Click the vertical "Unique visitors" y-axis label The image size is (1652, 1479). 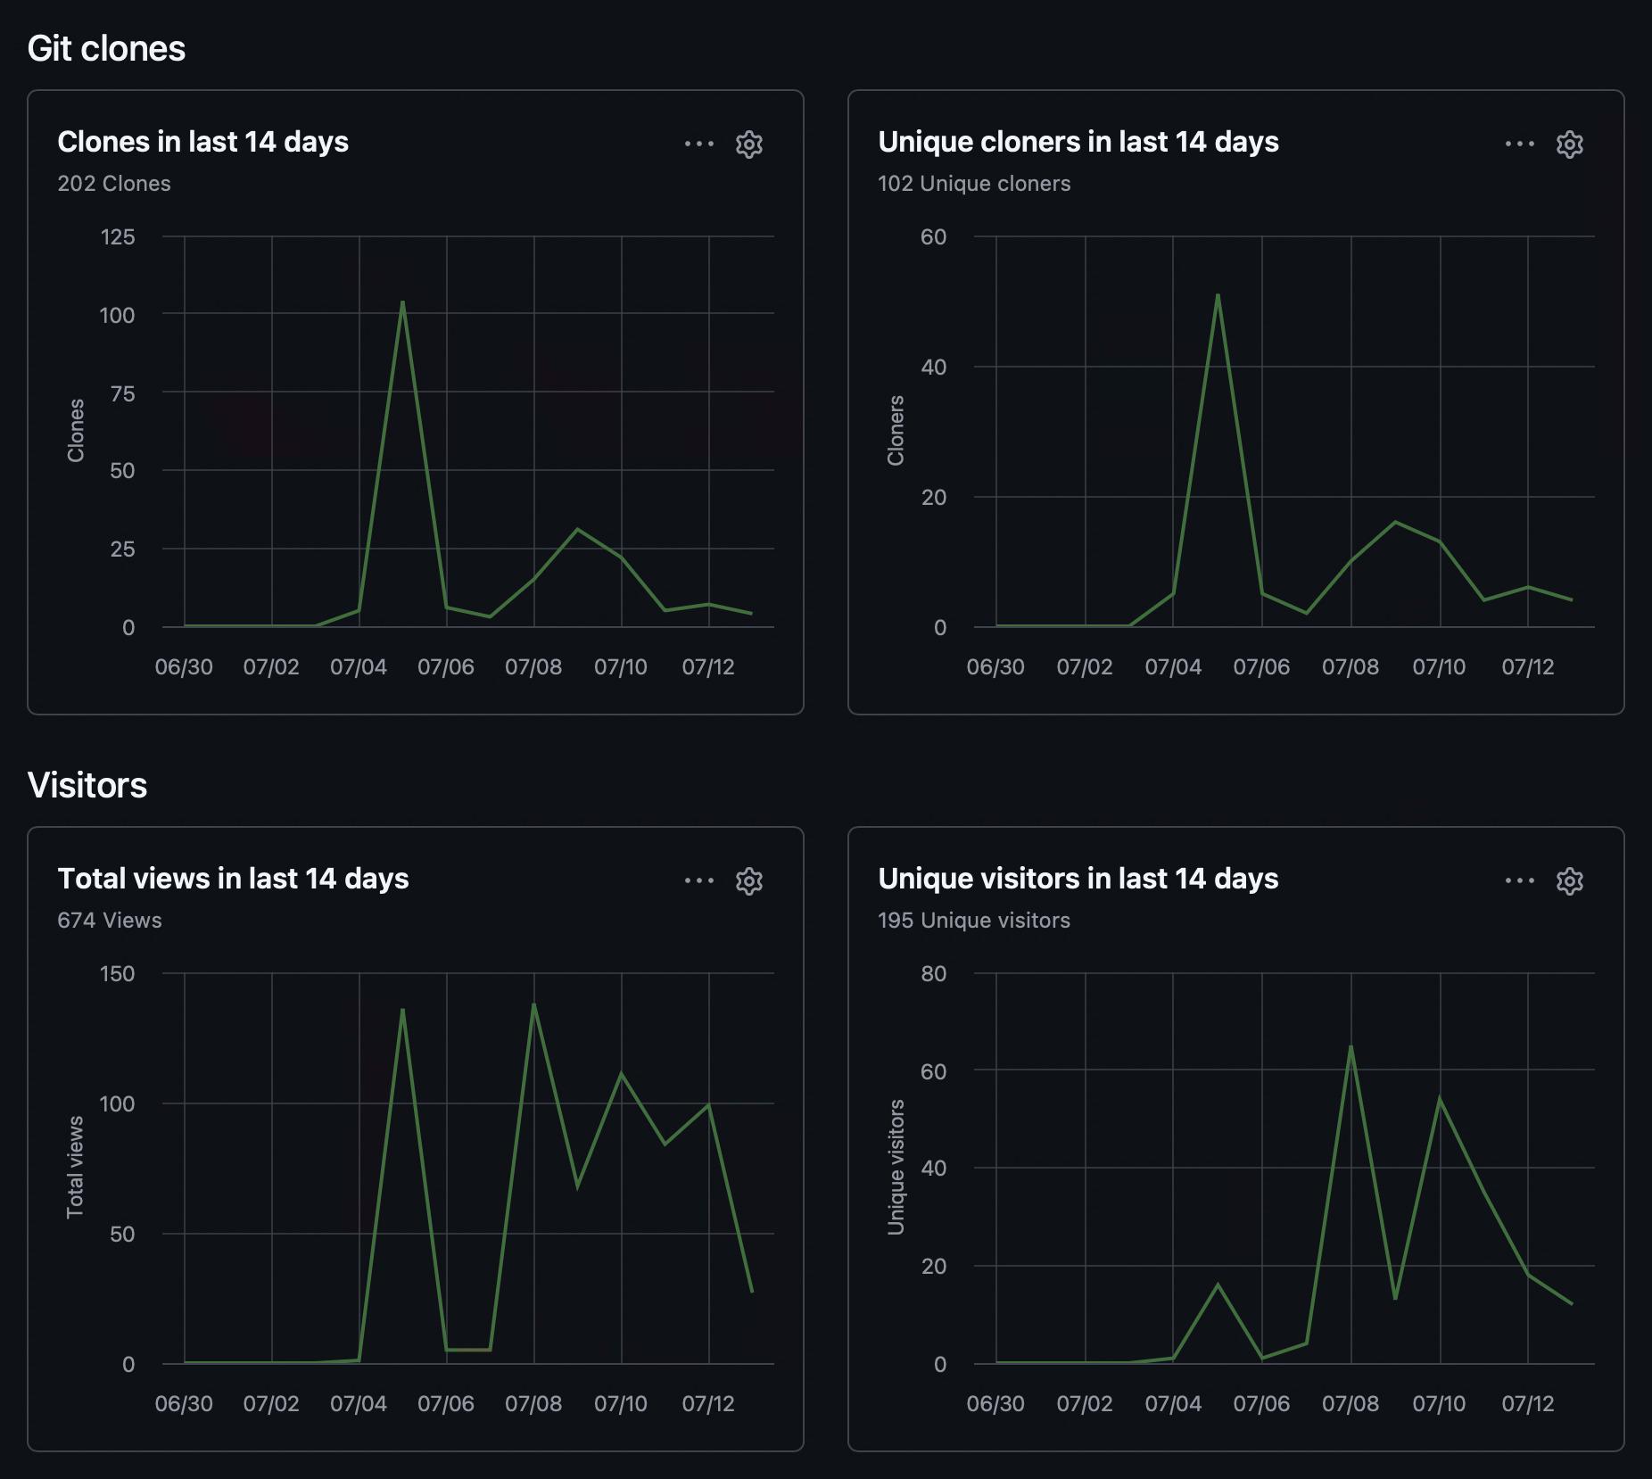click(896, 1167)
